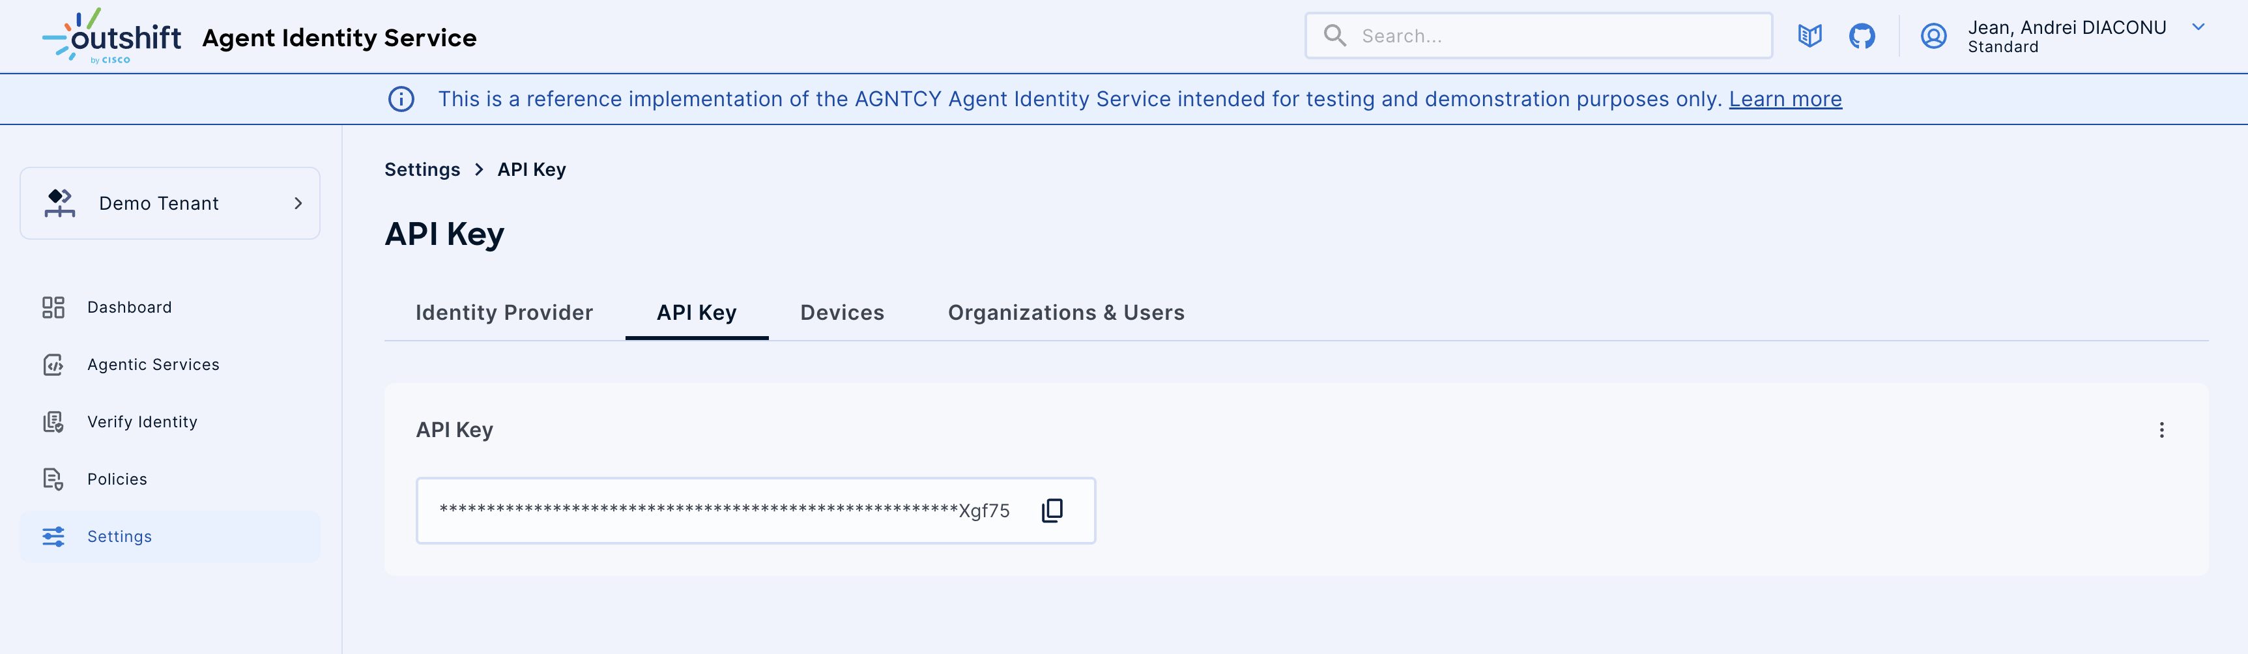
Task: Copy the API key using the copy icon
Action: [1052, 510]
